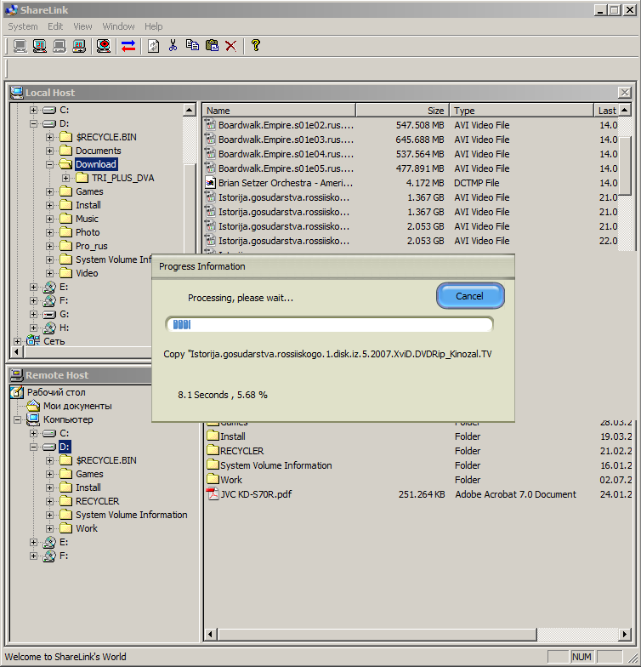
Task: Click the Paste clipboard toolbar icon
Action: (x=212, y=45)
